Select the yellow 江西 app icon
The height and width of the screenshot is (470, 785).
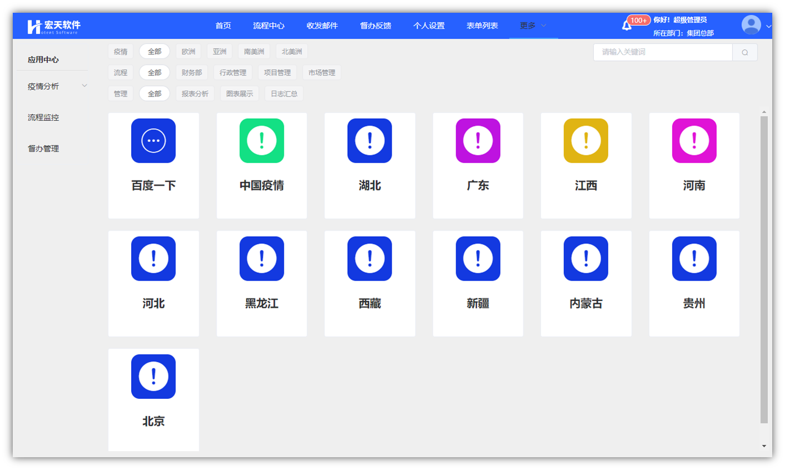coord(586,141)
